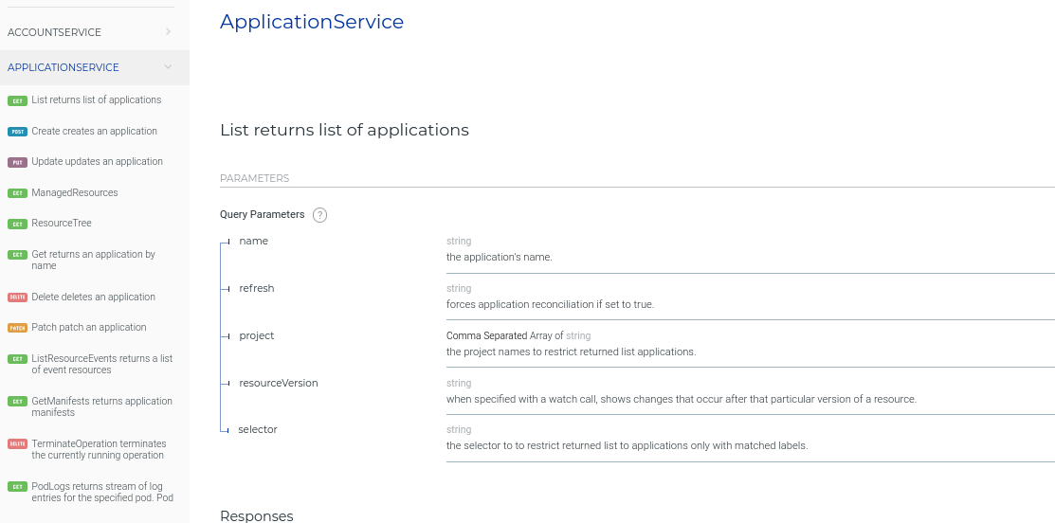Click the resourceVersion parameter name

279,383
